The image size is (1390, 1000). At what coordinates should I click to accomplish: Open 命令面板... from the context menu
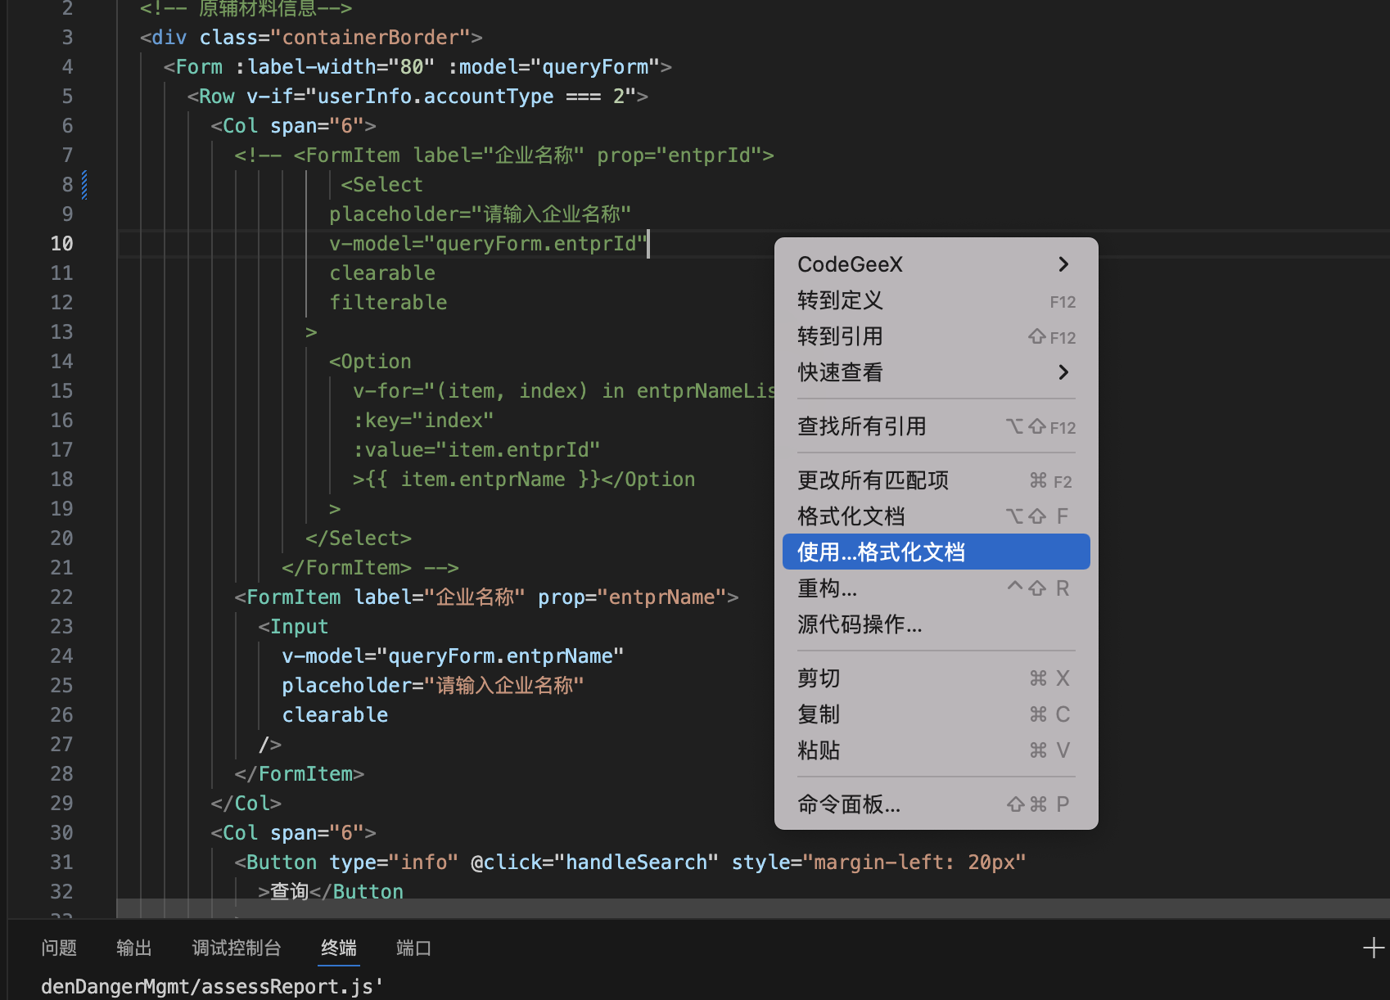936,804
